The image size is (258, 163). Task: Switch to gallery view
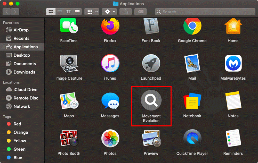pos(77,12)
